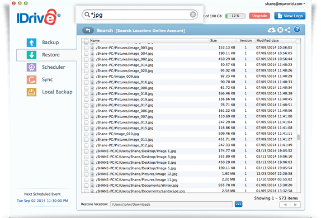Screen dimensions: 321x218
Task: Check the box for Documents/Winter.jpg
Action: click(86, 186)
